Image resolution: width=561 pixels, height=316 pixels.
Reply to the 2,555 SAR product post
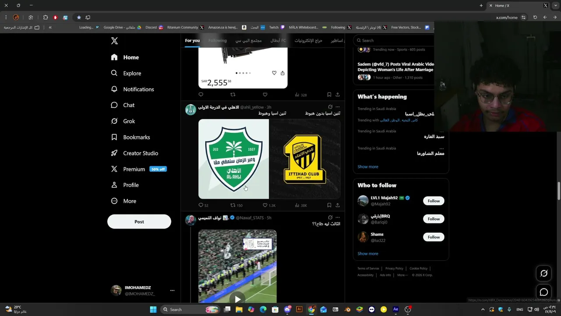point(201,94)
